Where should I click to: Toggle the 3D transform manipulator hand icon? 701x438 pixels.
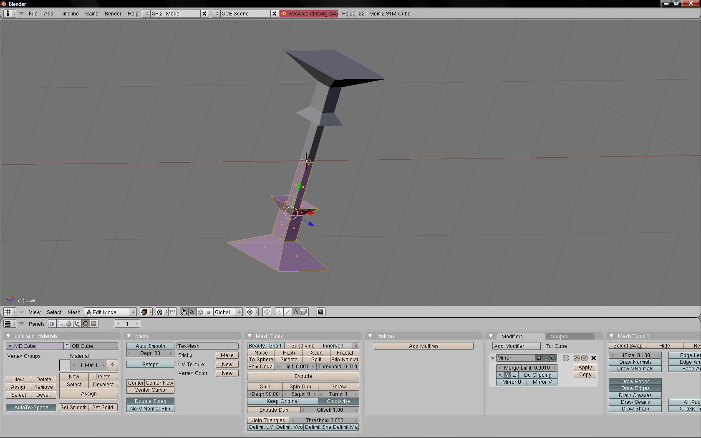click(x=184, y=312)
